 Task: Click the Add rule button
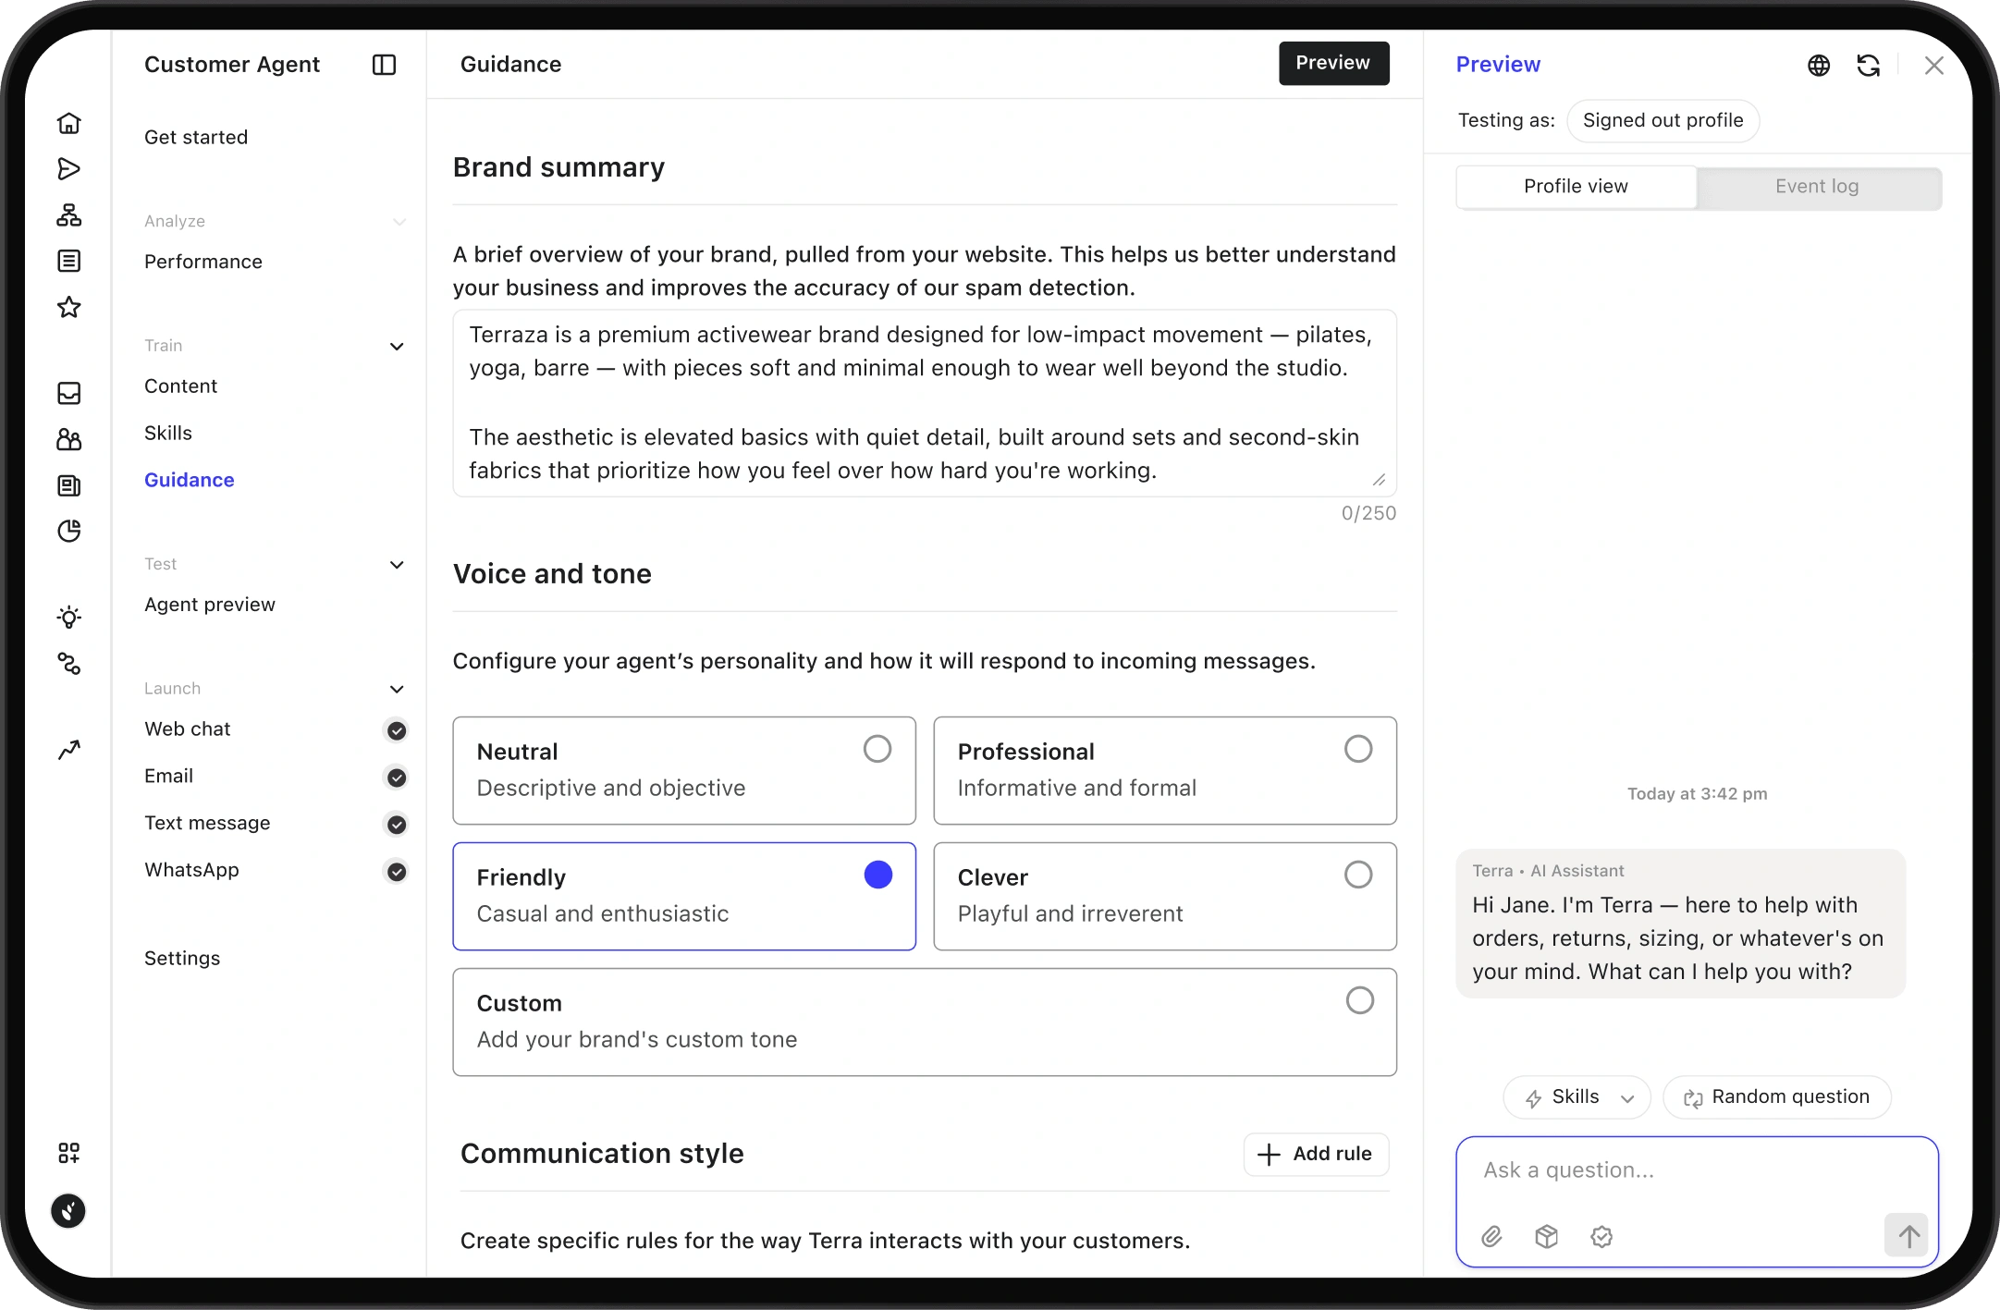click(1316, 1154)
